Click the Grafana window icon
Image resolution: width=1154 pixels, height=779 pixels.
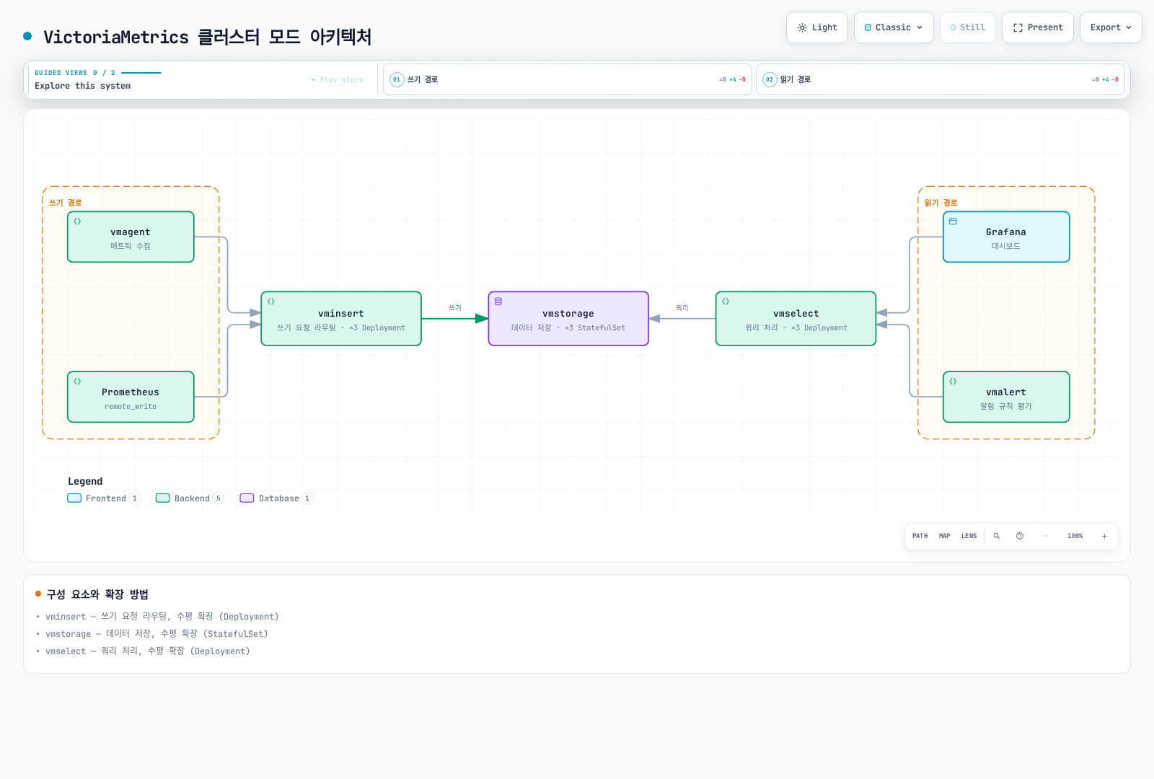[953, 221]
